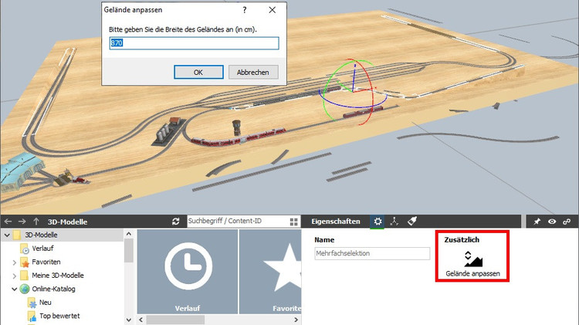Click the water tower model on layout

click(236, 127)
